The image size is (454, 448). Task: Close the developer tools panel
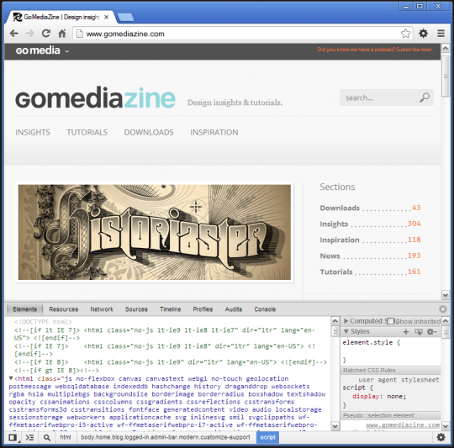[x=443, y=309]
